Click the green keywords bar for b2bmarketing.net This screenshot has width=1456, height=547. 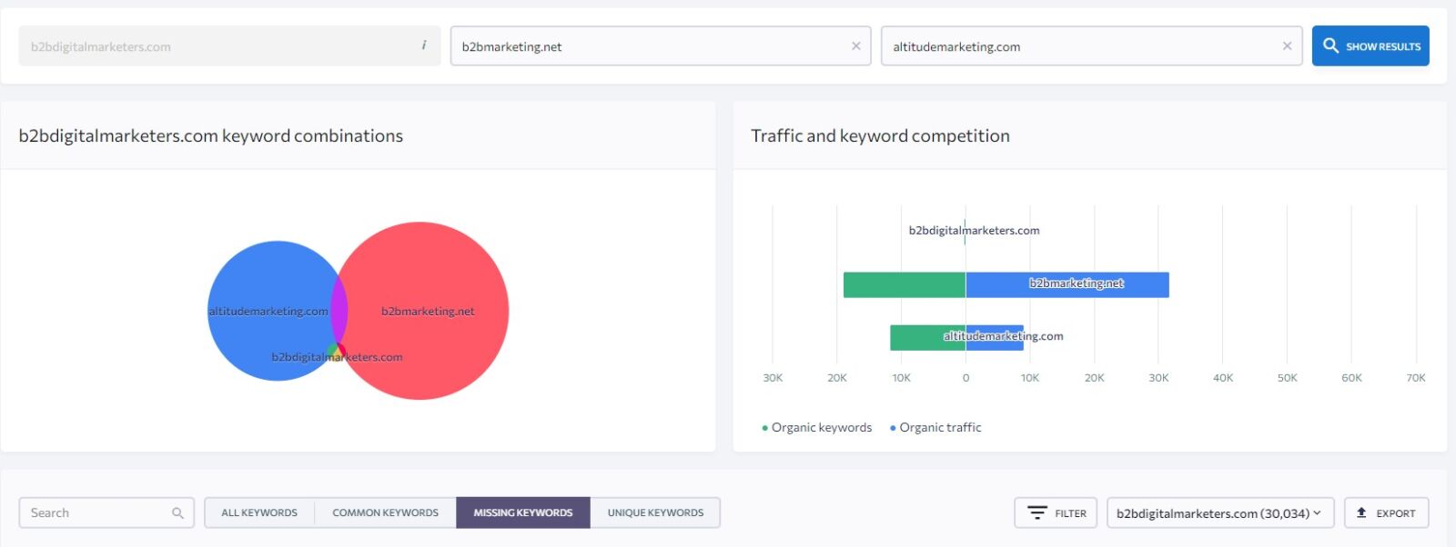point(904,284)
